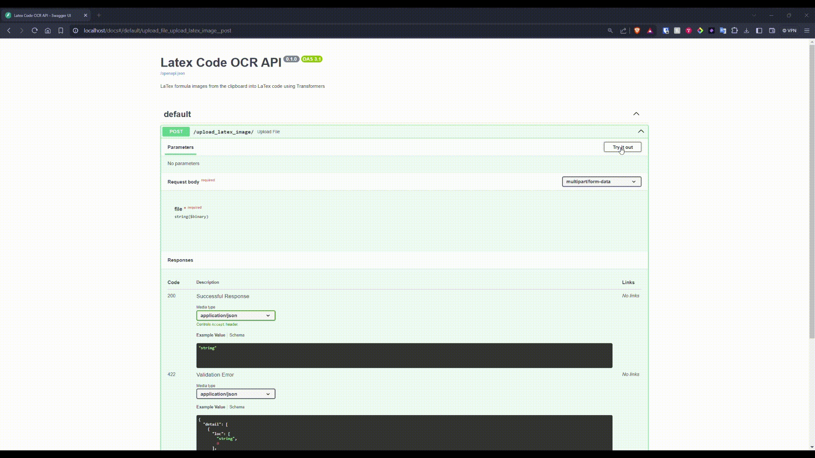Screen dimensions: 815x458
Task: Open the extensions puzzle piece icon
Action: 735,31
